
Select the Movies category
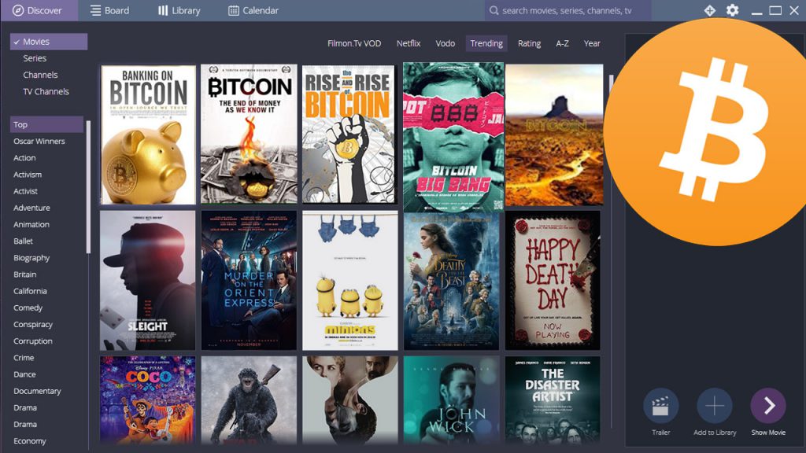[x=49, y=42]
